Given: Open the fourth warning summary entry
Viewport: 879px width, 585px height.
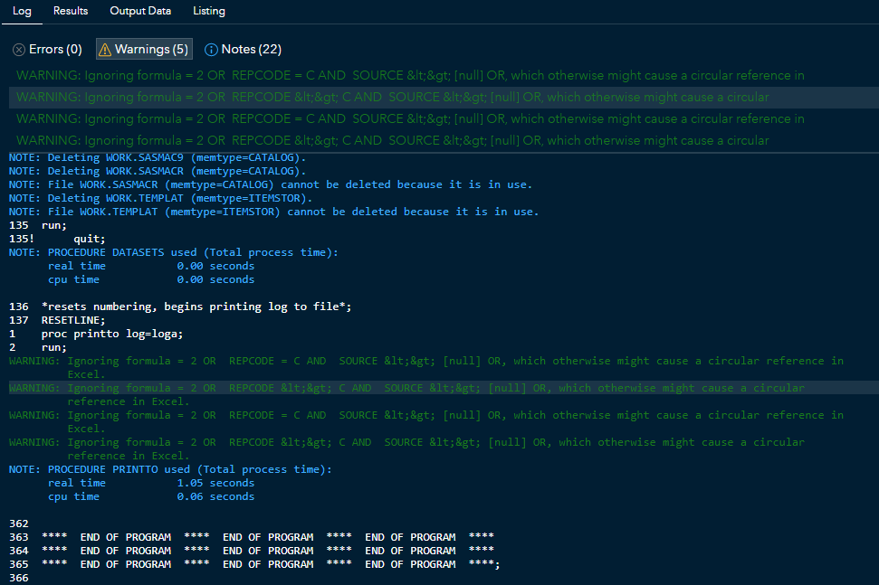Looking at the screenshot, I should pos(393,141).
